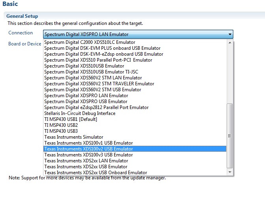Select Spectrum Digital XDS560V2 STM USB Emulator
This screenshot has height=207, width=265.
(135, 90)
